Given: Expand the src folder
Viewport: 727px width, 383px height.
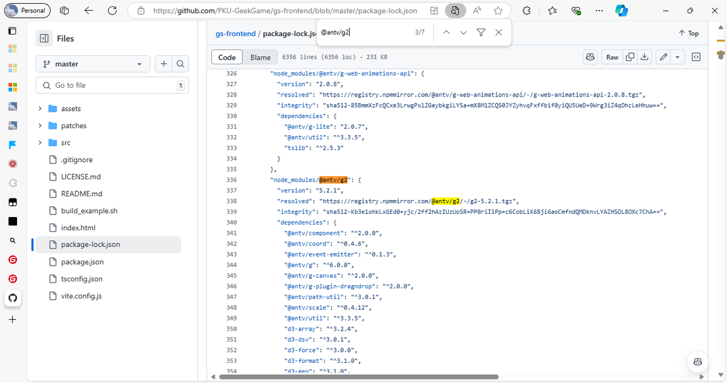Looking at the screenshot, I should pos(40,143).
